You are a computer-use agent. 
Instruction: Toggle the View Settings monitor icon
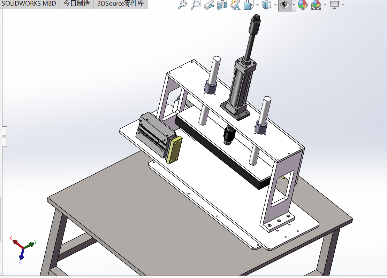click(334, 5)
